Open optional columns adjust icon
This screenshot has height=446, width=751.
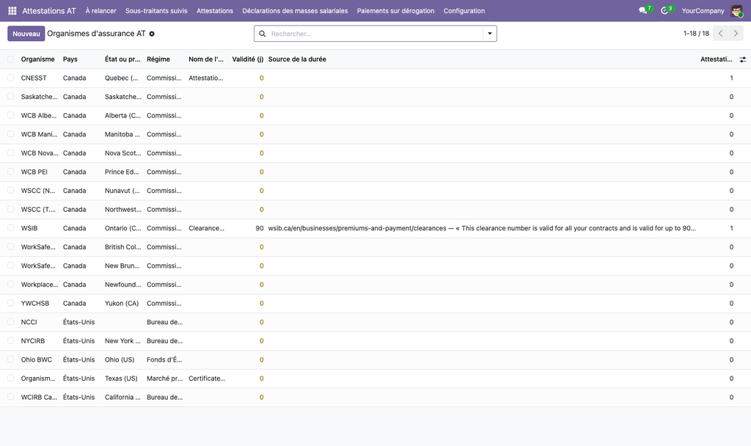point(743,59)
